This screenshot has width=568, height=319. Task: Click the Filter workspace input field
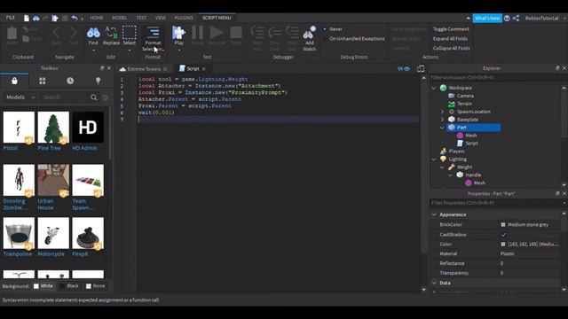495,77
